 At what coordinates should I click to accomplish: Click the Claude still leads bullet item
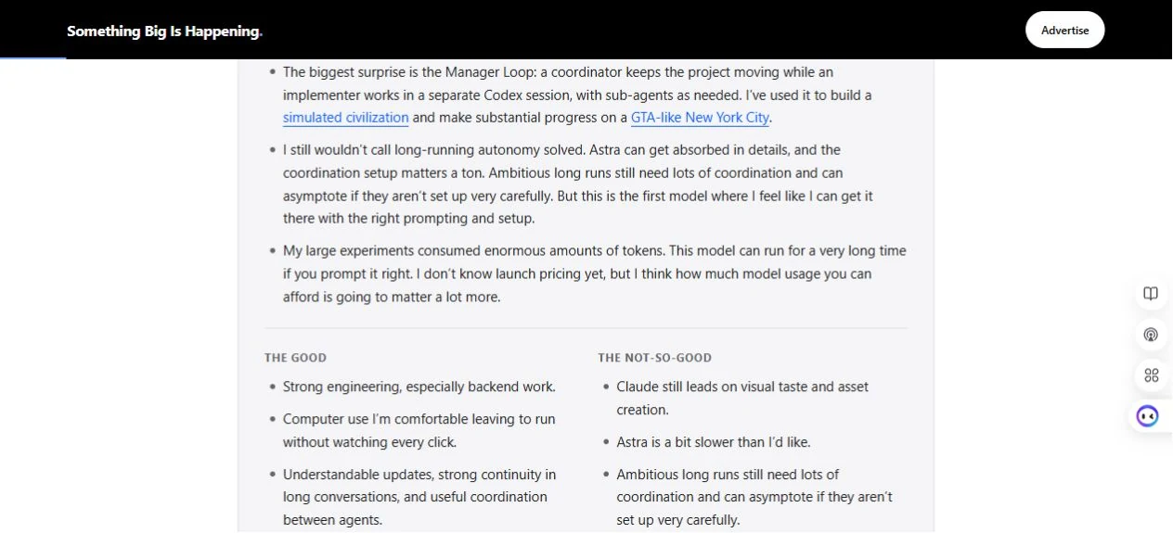click(742, 398)
